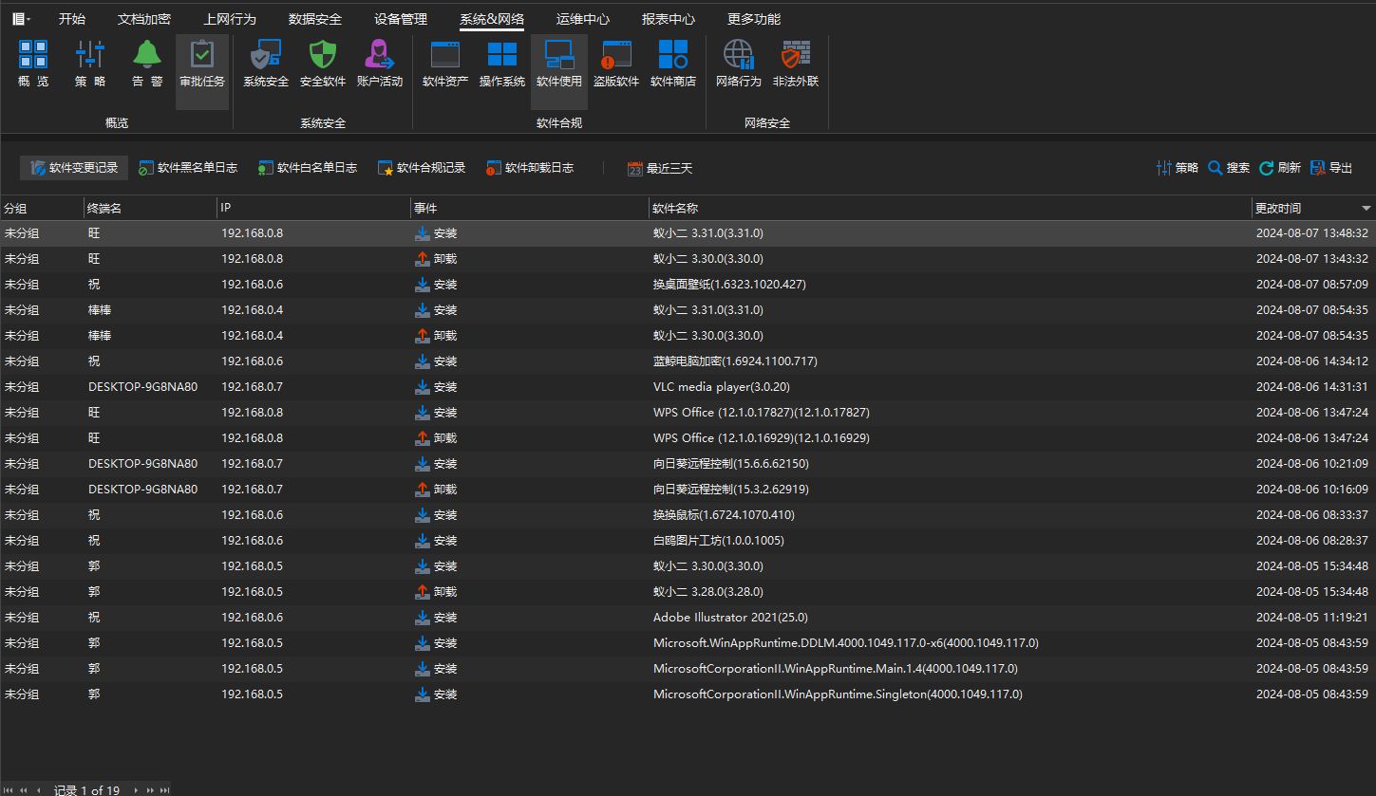Click 安装 icon in VLC media player row
The image size is (1376, 796).
click(423, 386)
